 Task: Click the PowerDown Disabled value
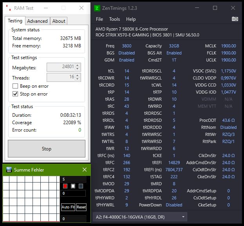pyautogui.click(x=174, y=205)
